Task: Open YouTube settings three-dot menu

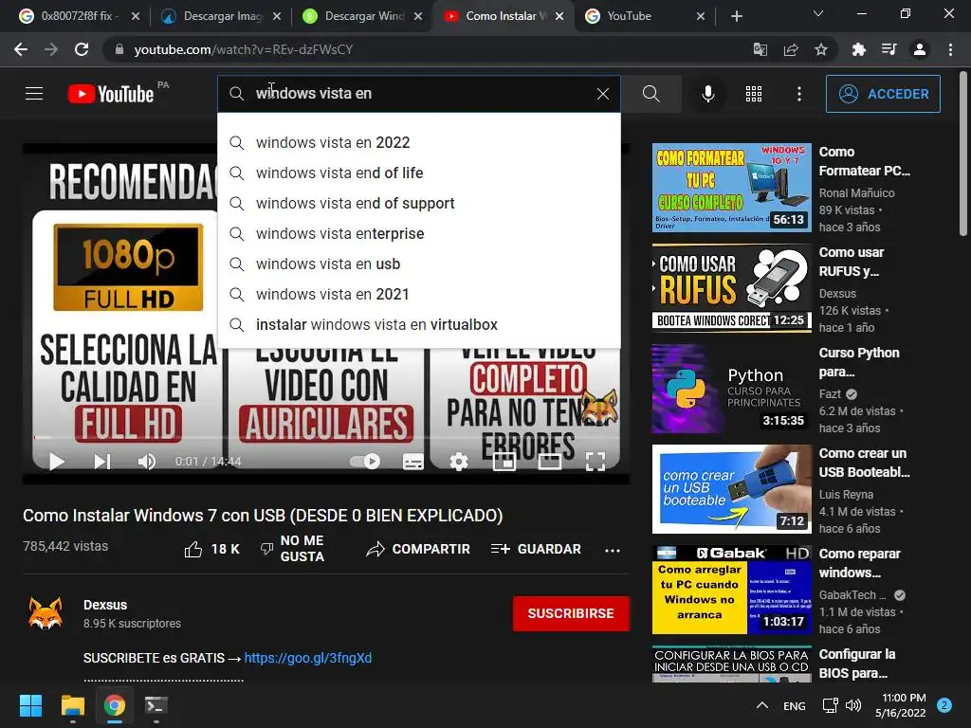Action: pyautogui.click(x=798, y=94)
